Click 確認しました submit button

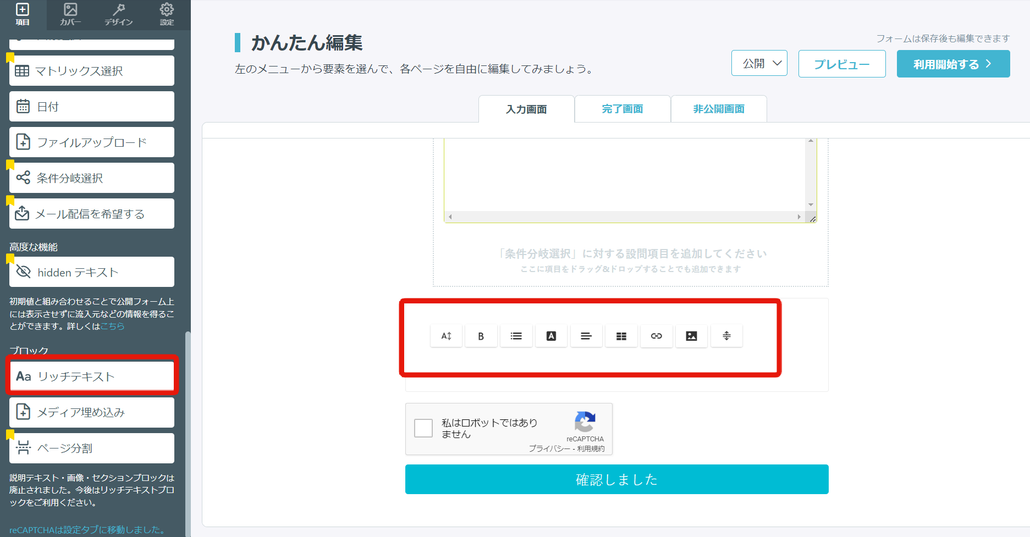tap(616, 479)
